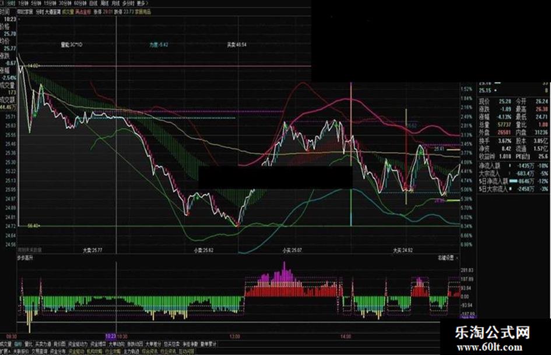This screenshot has height=355, width=551.
Task: Click the 10:23 time marker on timeline
Action: (111, 336)
